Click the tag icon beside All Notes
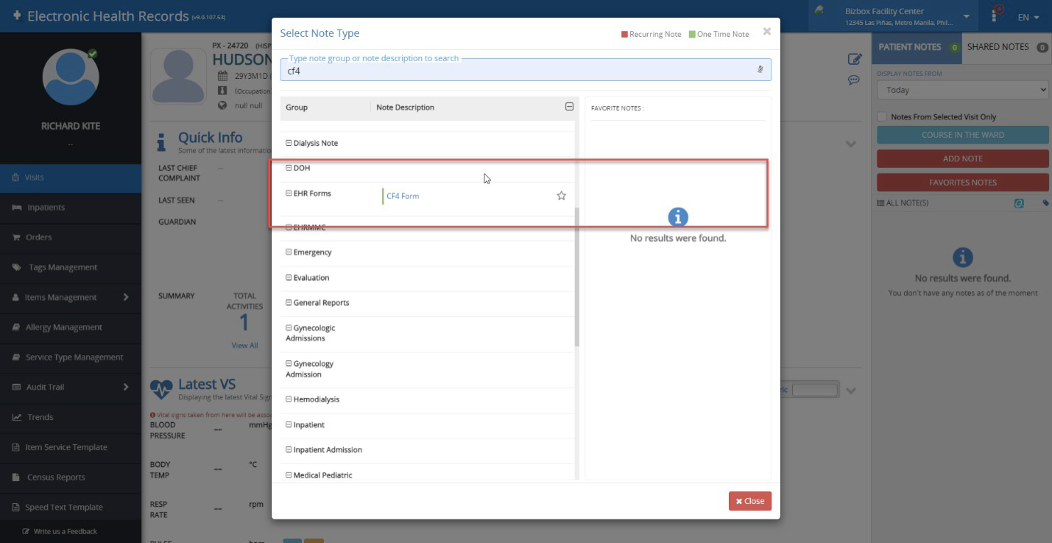The width and height of the screenshot is (1052, 543). click(1045, 203)
